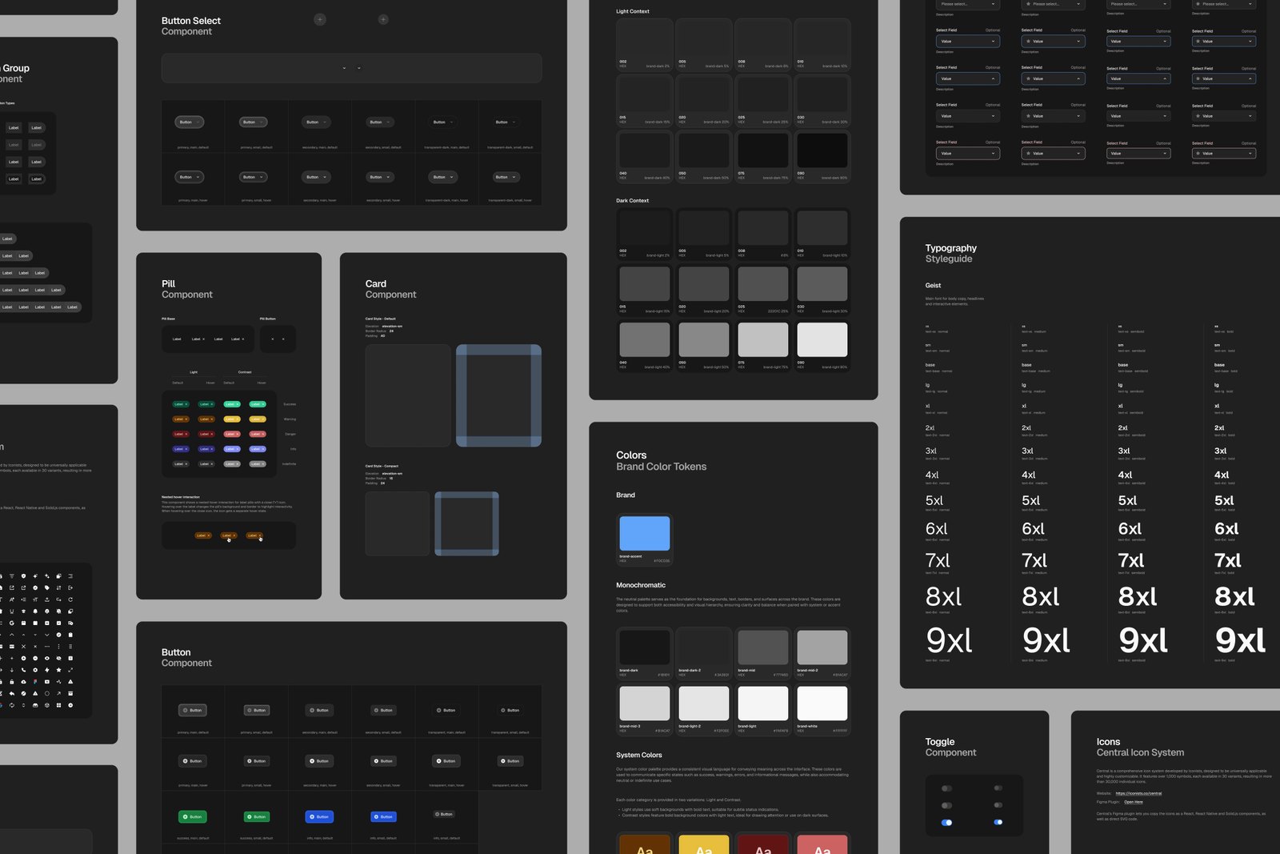Click the 'Icons Central Icon System' heading
1280x854 pixels.
(x=1140, y=748)
